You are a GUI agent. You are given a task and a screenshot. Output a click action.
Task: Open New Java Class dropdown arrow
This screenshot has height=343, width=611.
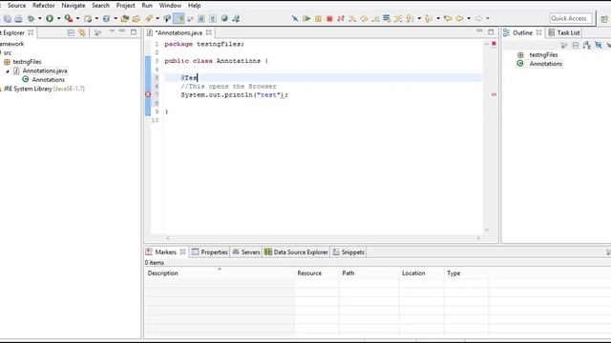[x=96, y=18]
